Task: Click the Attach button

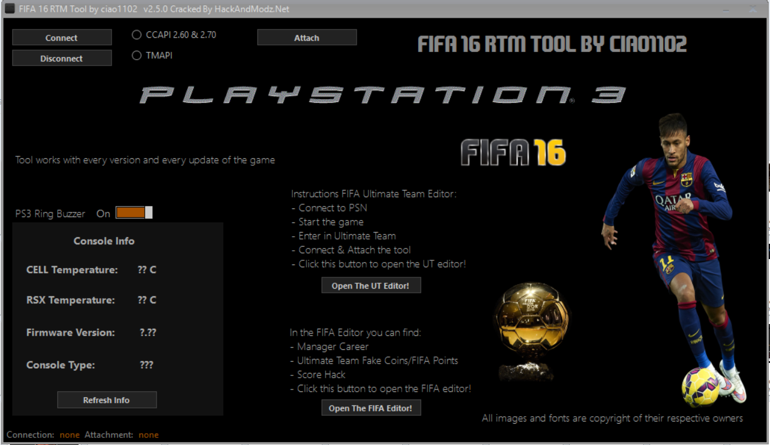Action: 307,38
